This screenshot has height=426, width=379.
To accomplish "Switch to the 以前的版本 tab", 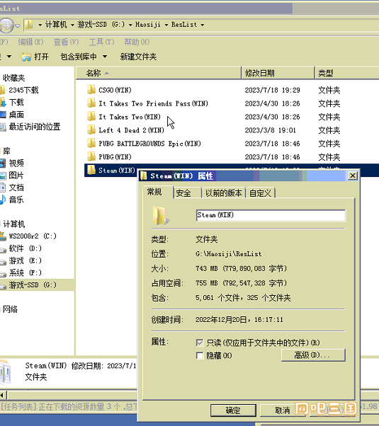I will tap(223, 193).
